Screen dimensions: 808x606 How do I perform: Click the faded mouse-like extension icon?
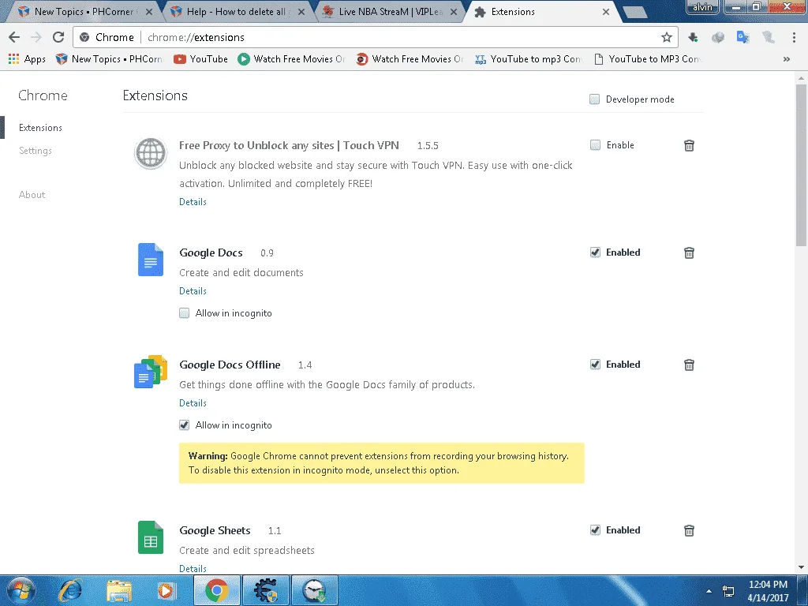click(x=768, y=37)
